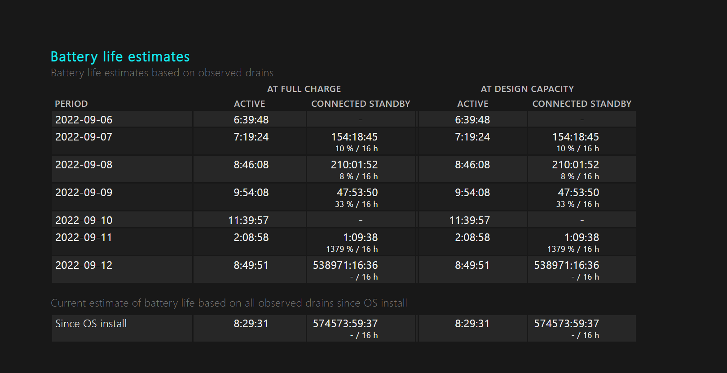Click '10 % / 16 h' under full-charge 154:18:45
Viewport: 727px width, 373px height.
point(357,149)
